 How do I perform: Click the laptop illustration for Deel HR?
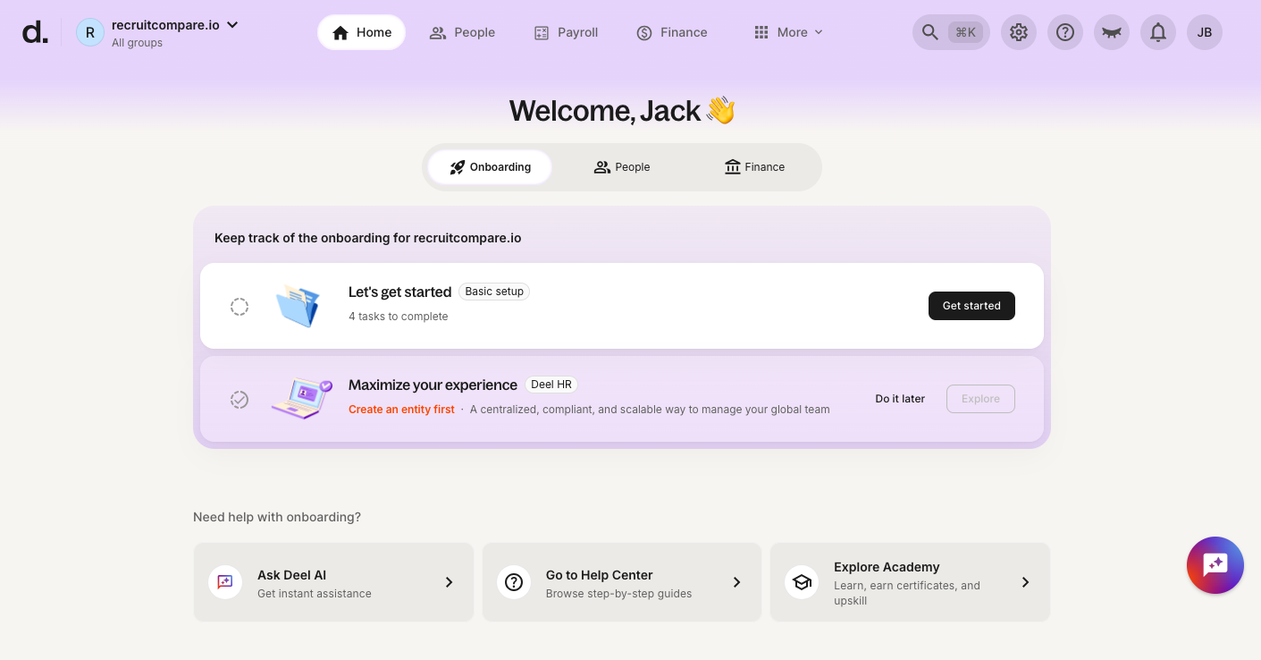[x=302, y=399]
